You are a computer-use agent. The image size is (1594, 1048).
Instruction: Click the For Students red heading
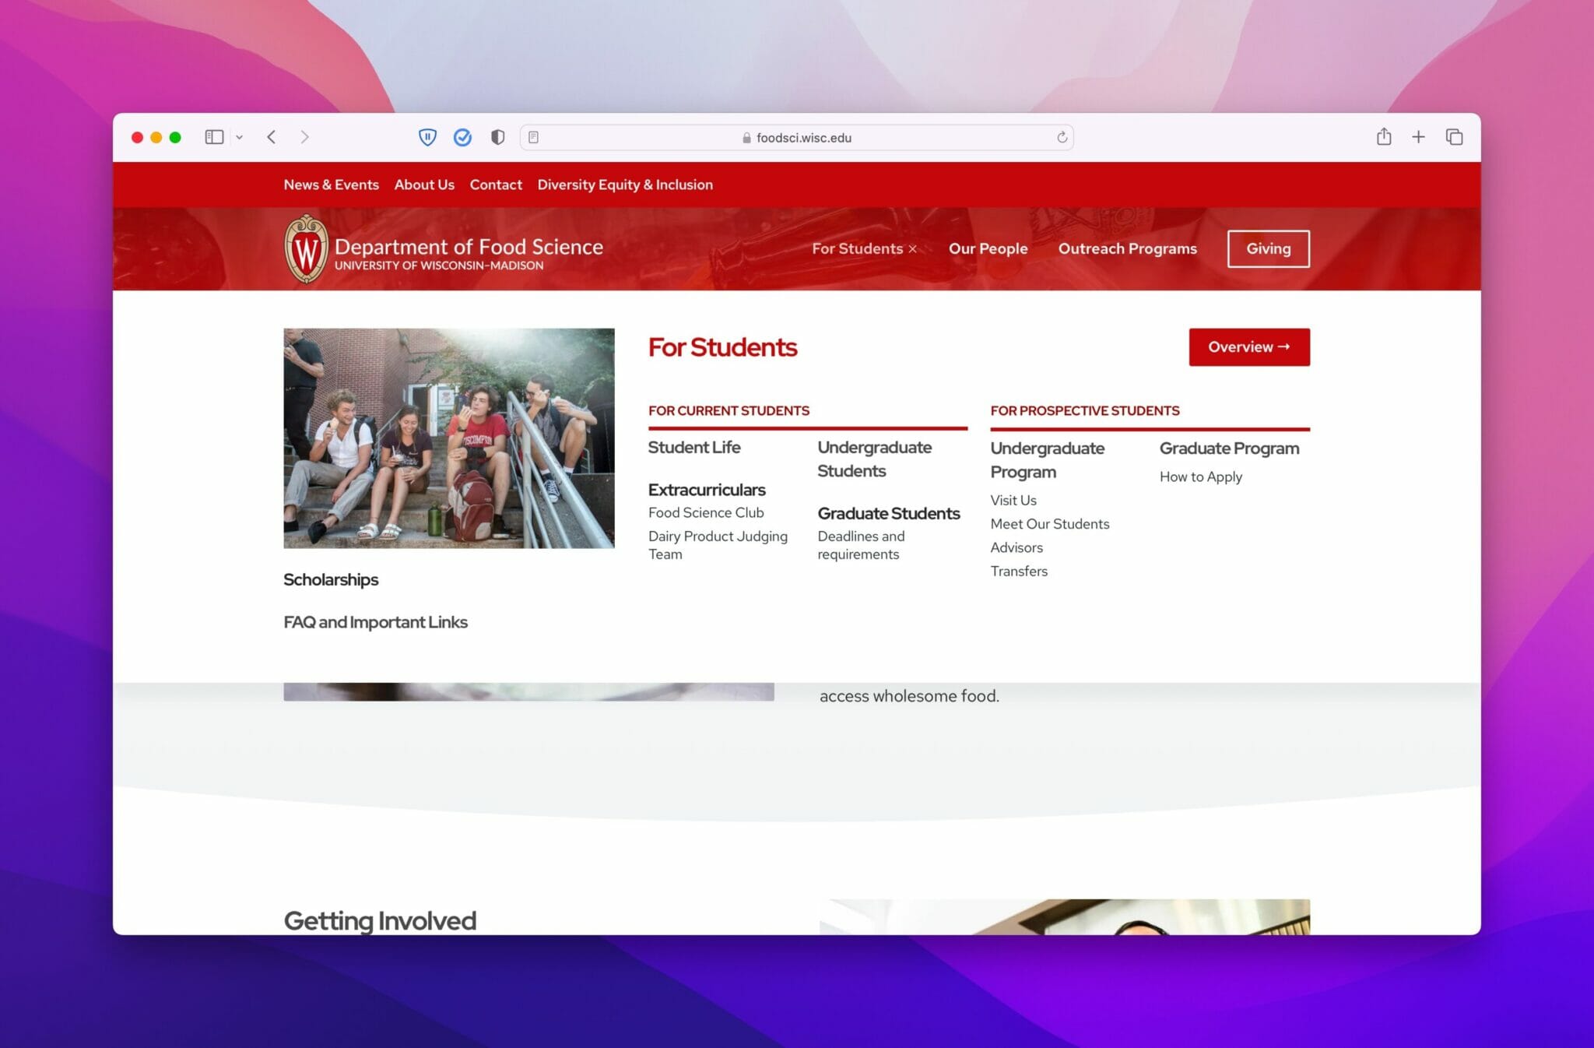[x=722, y=347]
